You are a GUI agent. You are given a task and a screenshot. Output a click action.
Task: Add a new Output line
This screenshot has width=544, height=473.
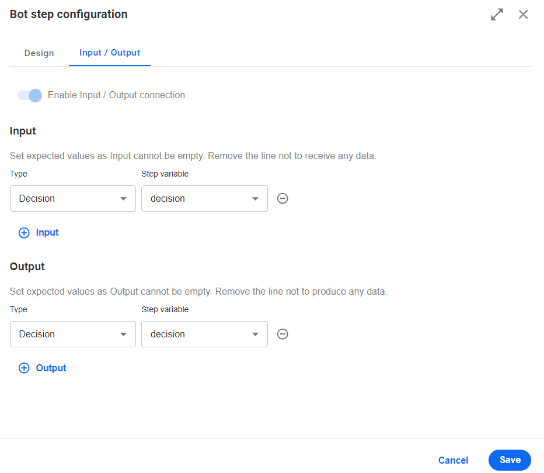[43, 368]
